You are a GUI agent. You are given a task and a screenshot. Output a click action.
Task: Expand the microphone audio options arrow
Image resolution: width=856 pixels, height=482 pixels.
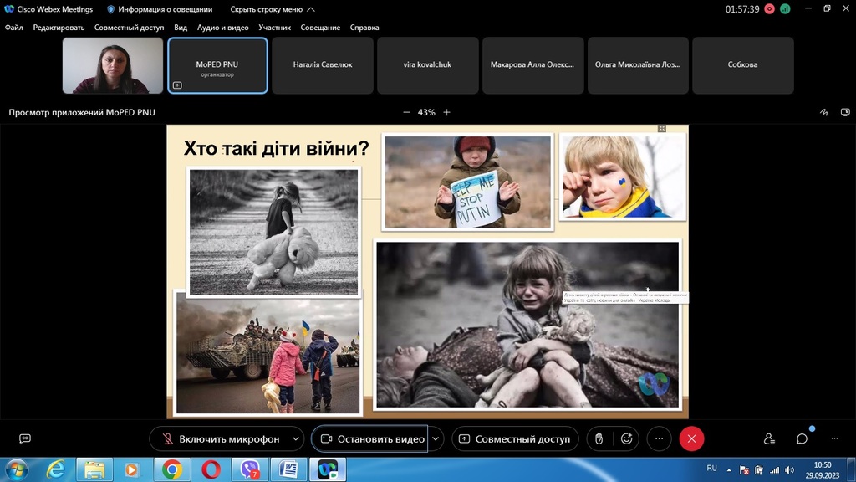point(296,438)
